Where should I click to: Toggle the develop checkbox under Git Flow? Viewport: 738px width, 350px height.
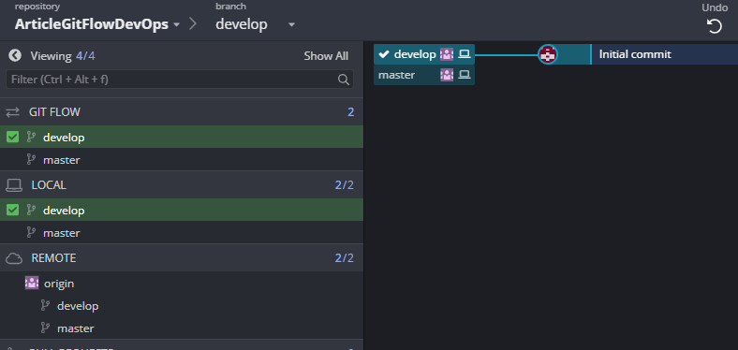[x=13, y=137]
